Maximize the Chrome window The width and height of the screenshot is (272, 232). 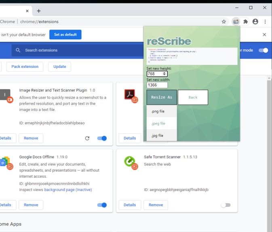pyautogui.click(x=251, y=8)
